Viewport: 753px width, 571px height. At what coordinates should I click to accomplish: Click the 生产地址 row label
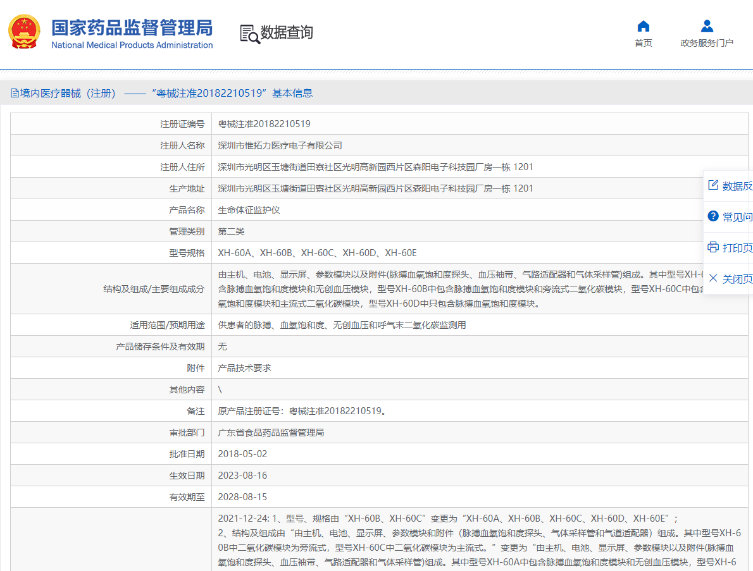[187, 188]
